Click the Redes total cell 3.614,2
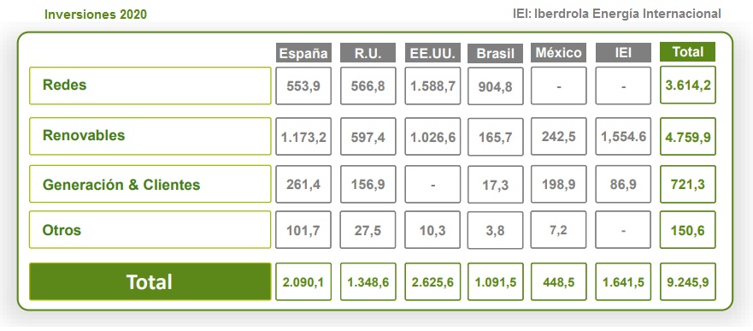Screen dimensions: 753x331 tap(688, 85)
